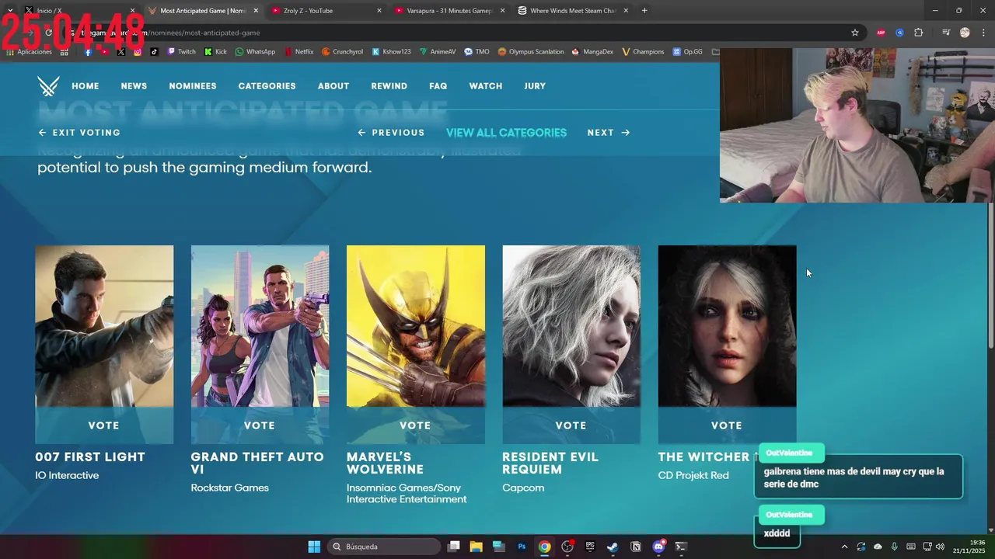Image resolution: width=995 pixels, height=559 pixels.
Task: Click the Twitch bookmark
Action: [180, 52]
